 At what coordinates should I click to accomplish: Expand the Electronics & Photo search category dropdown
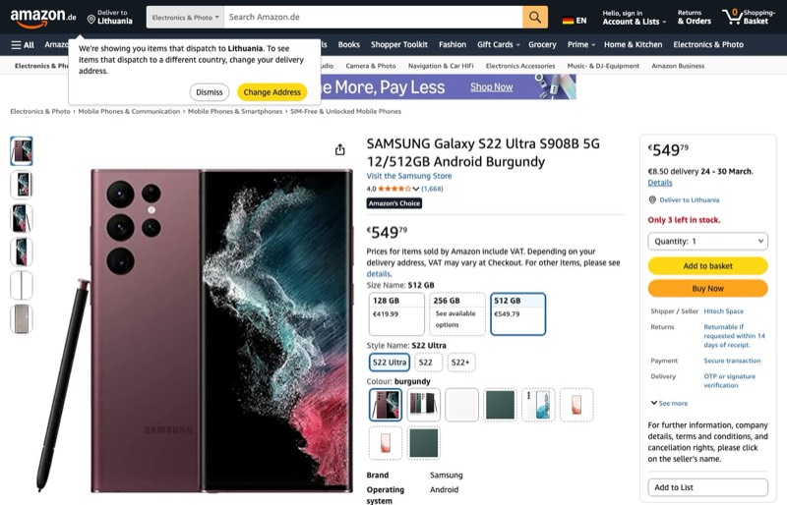[x=185, y=18]
